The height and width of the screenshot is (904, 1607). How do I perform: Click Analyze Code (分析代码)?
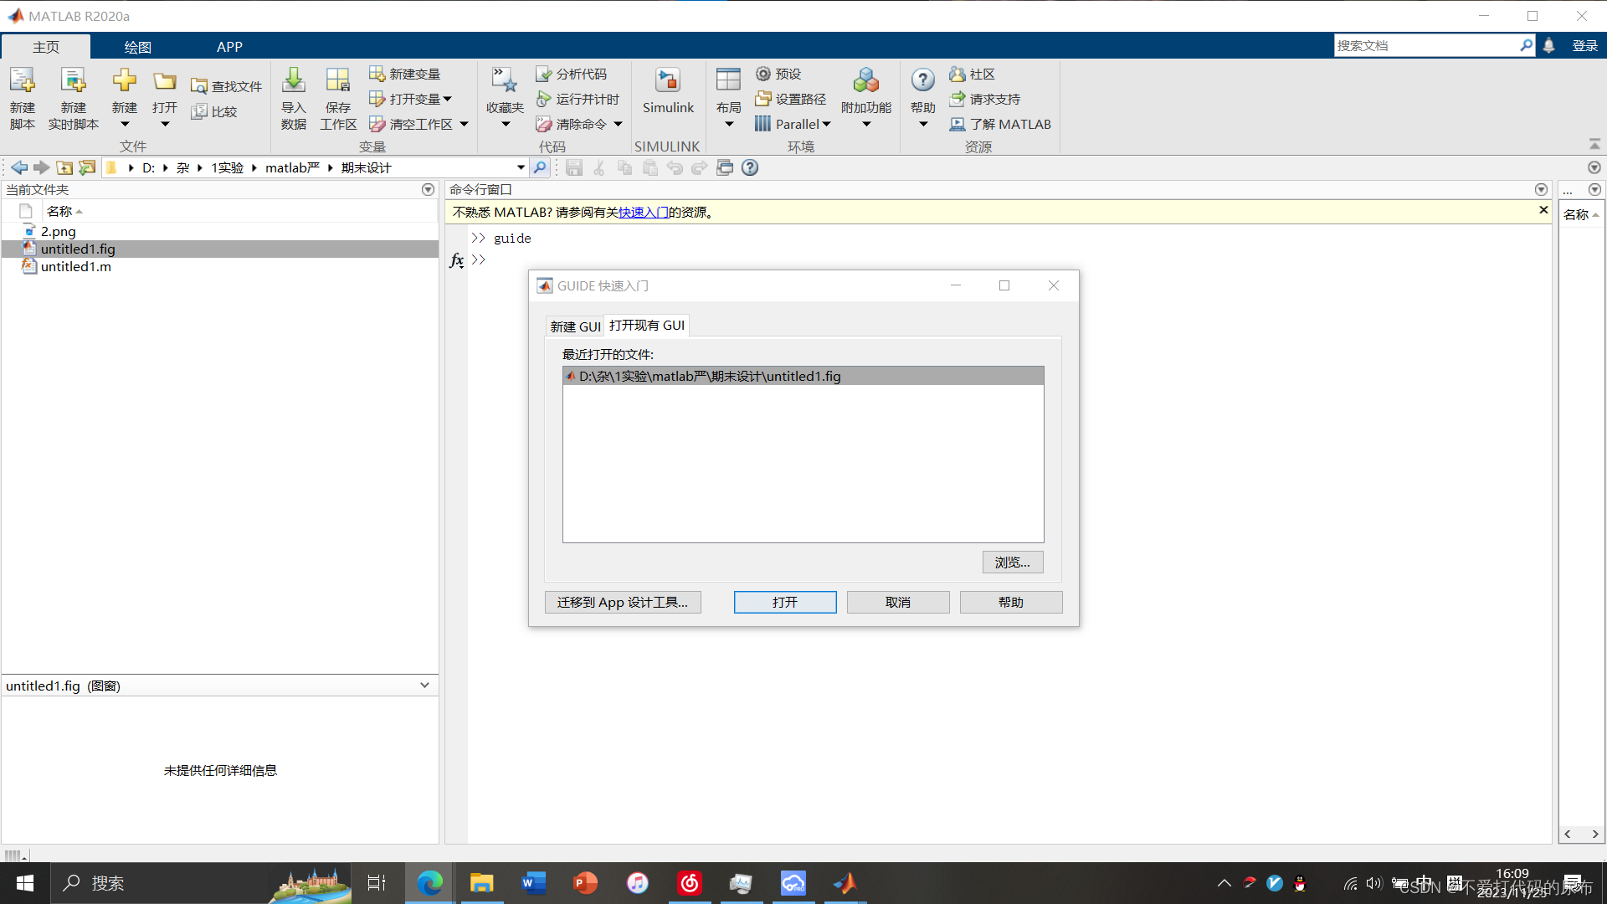[x=572, y=74]
